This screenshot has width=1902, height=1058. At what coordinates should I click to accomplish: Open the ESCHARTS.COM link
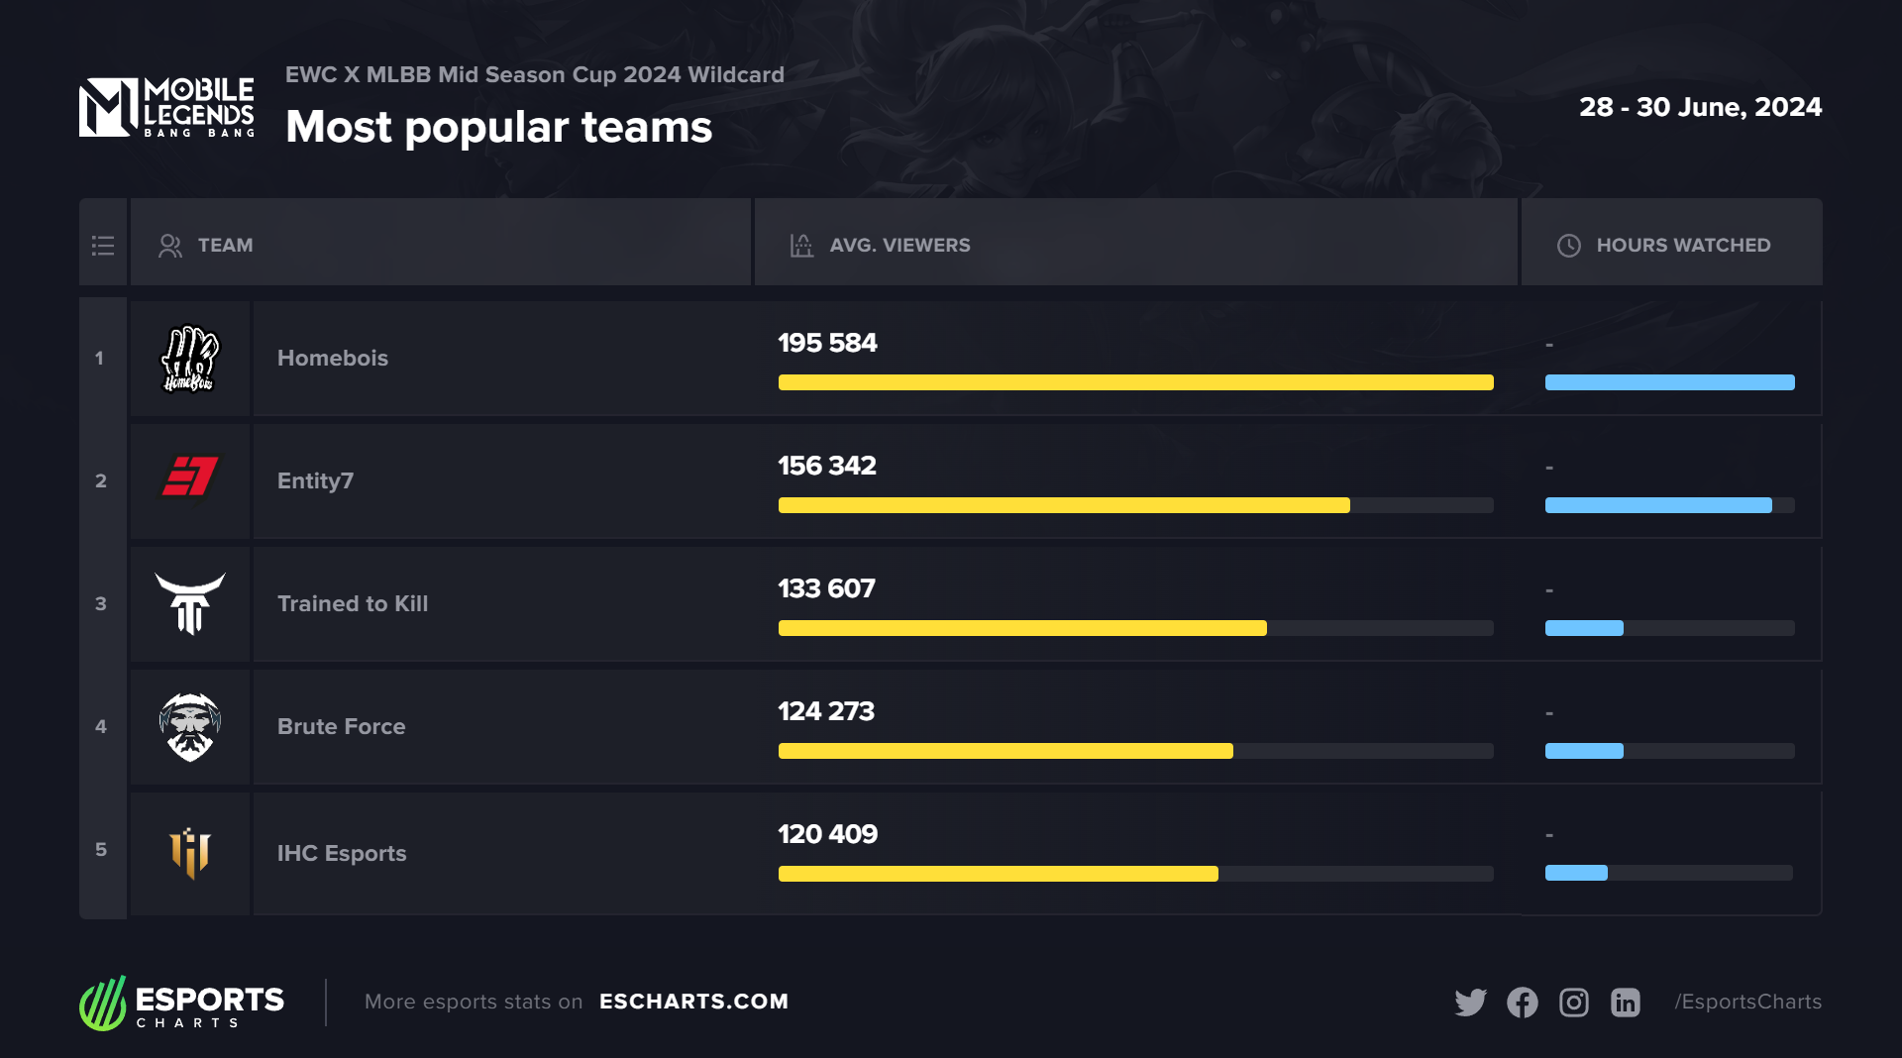tap(693, 1002)
